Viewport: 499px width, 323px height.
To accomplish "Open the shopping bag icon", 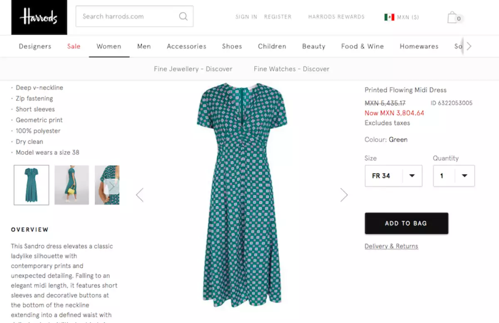I will coord(453,17).
